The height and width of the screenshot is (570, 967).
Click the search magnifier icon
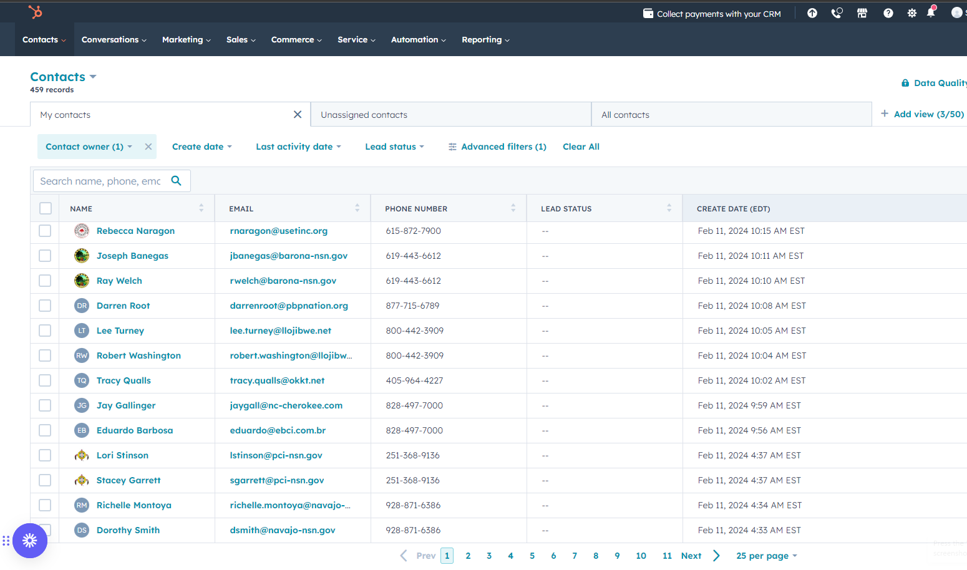pos(177,181)
